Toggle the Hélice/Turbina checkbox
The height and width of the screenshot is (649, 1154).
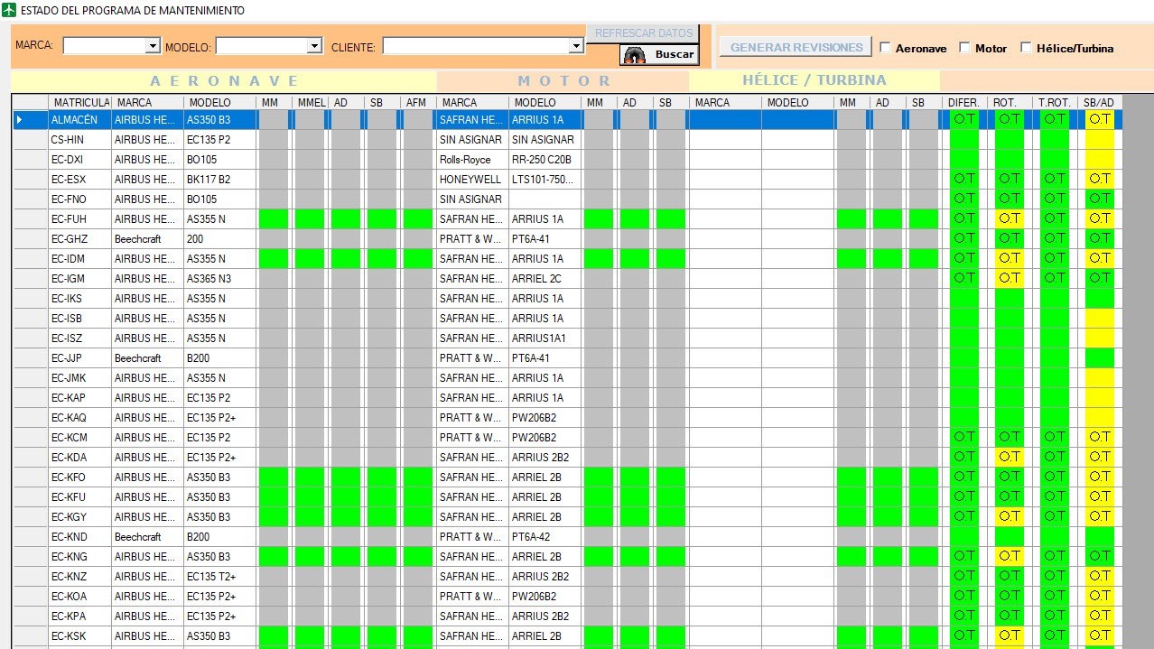coord(1026,48)
